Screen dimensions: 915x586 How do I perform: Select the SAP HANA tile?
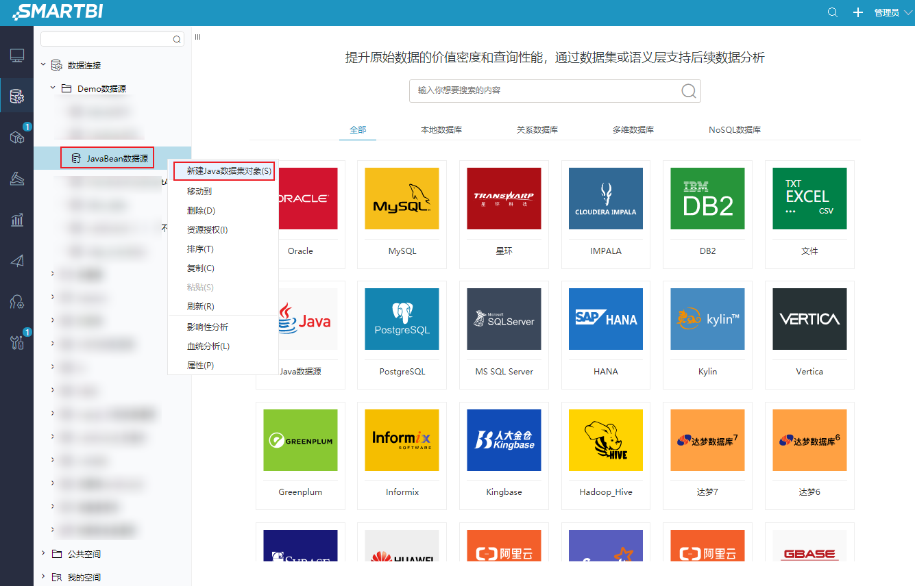click(606, 335)
